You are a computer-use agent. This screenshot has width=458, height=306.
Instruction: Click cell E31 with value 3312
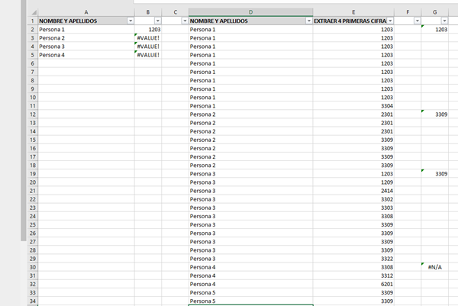click(353, 275)
